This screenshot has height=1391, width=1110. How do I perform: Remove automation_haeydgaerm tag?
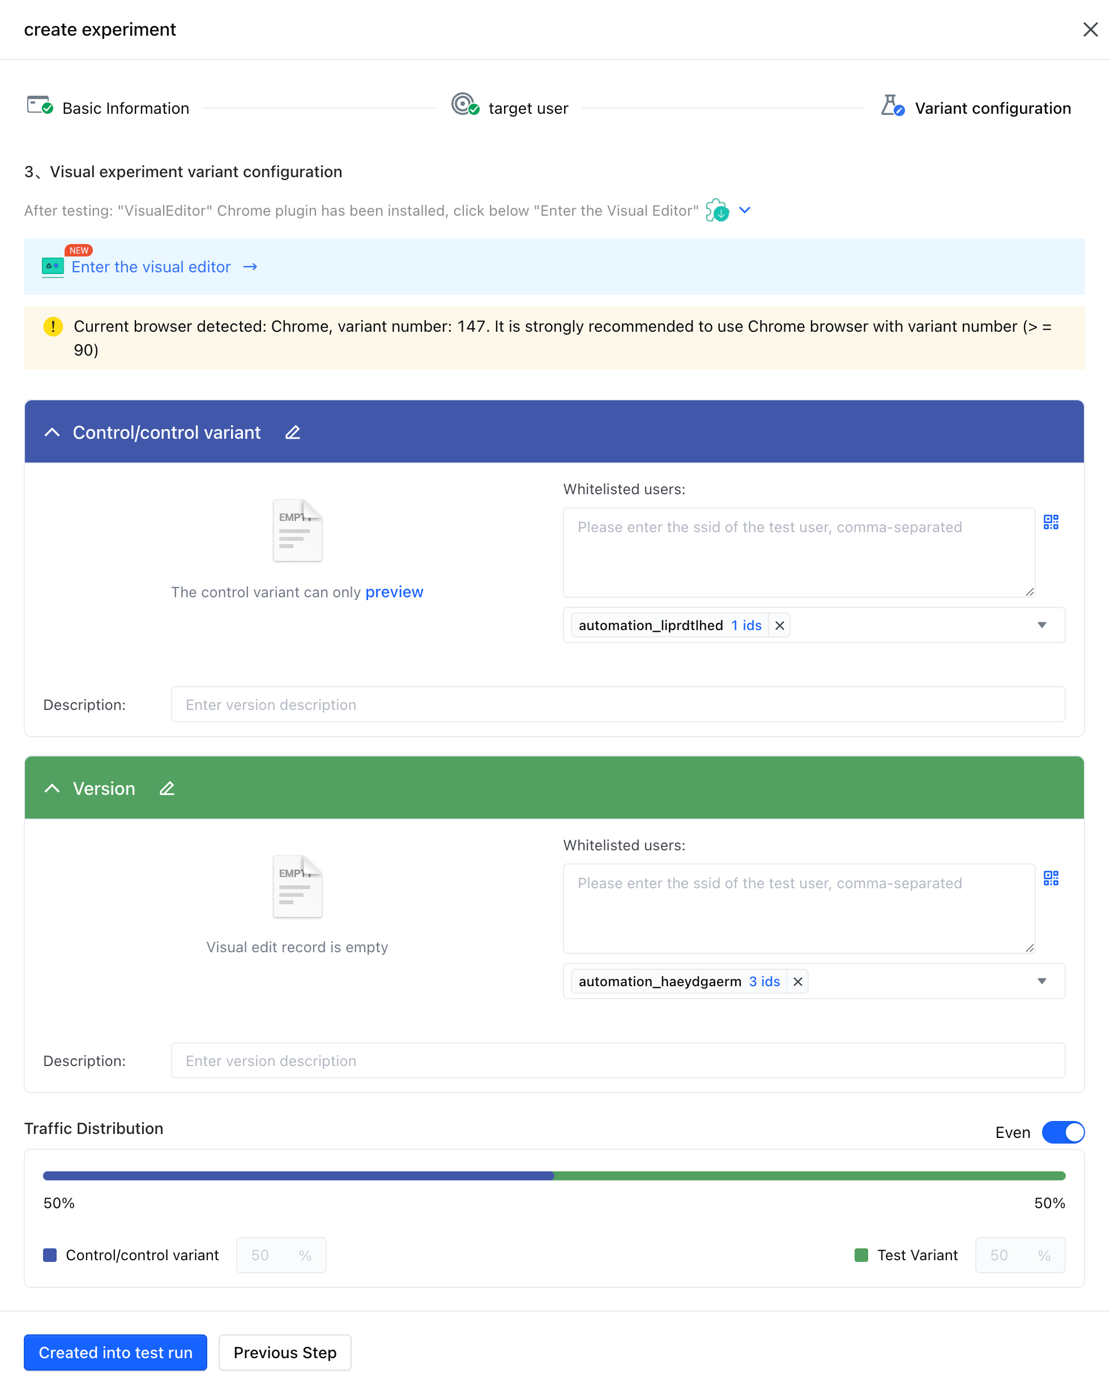point(797,981)
